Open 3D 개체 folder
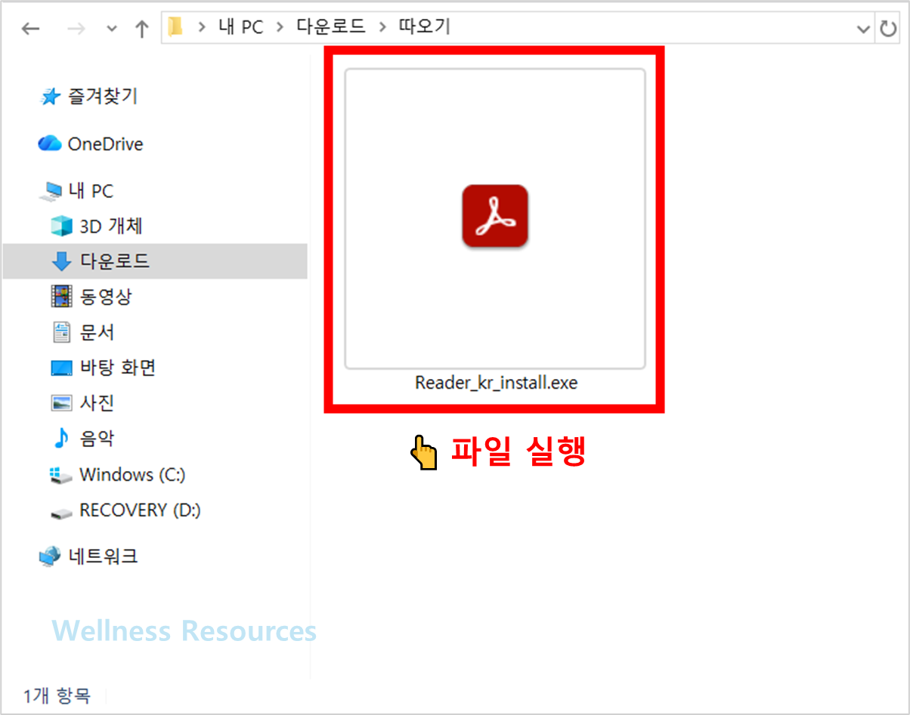 111,226
